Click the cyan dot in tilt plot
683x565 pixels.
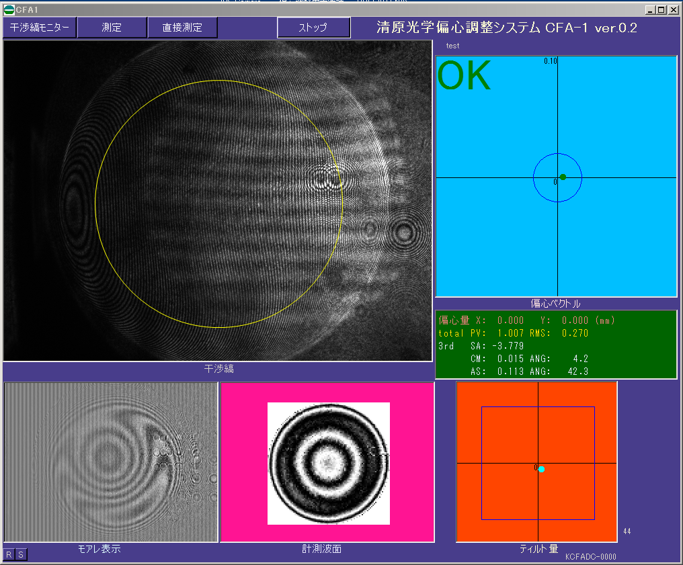tap(541, 469)
